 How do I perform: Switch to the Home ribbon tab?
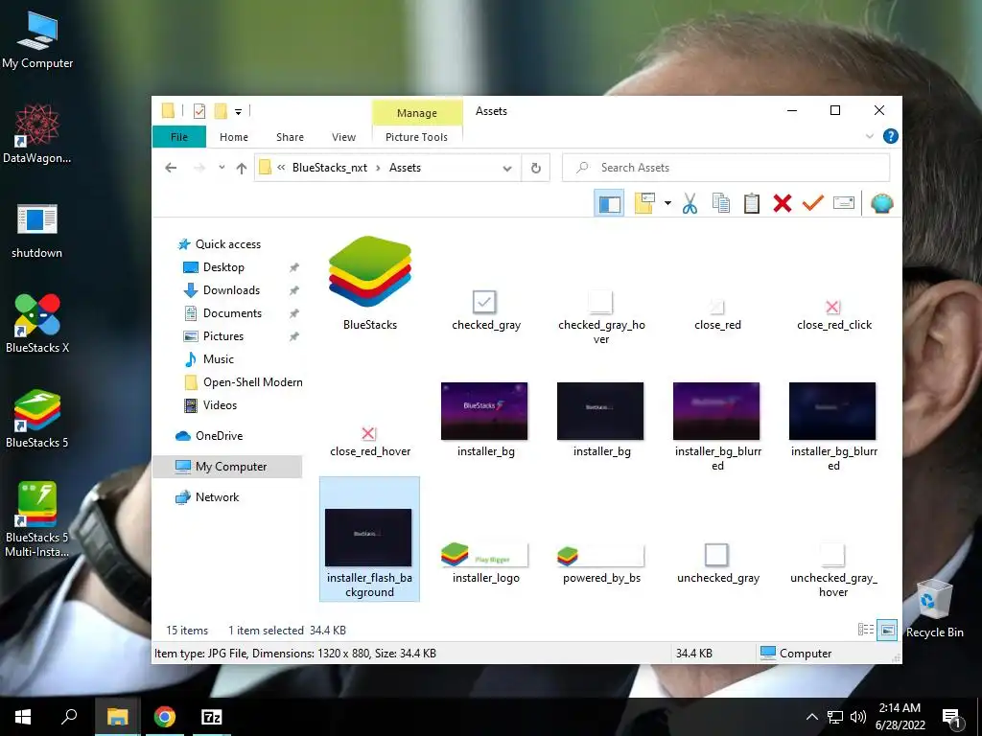234,137
